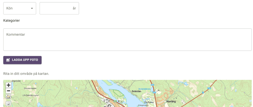Zoom in the map with the plus button
253x107 pixels.
coord(8,85)
